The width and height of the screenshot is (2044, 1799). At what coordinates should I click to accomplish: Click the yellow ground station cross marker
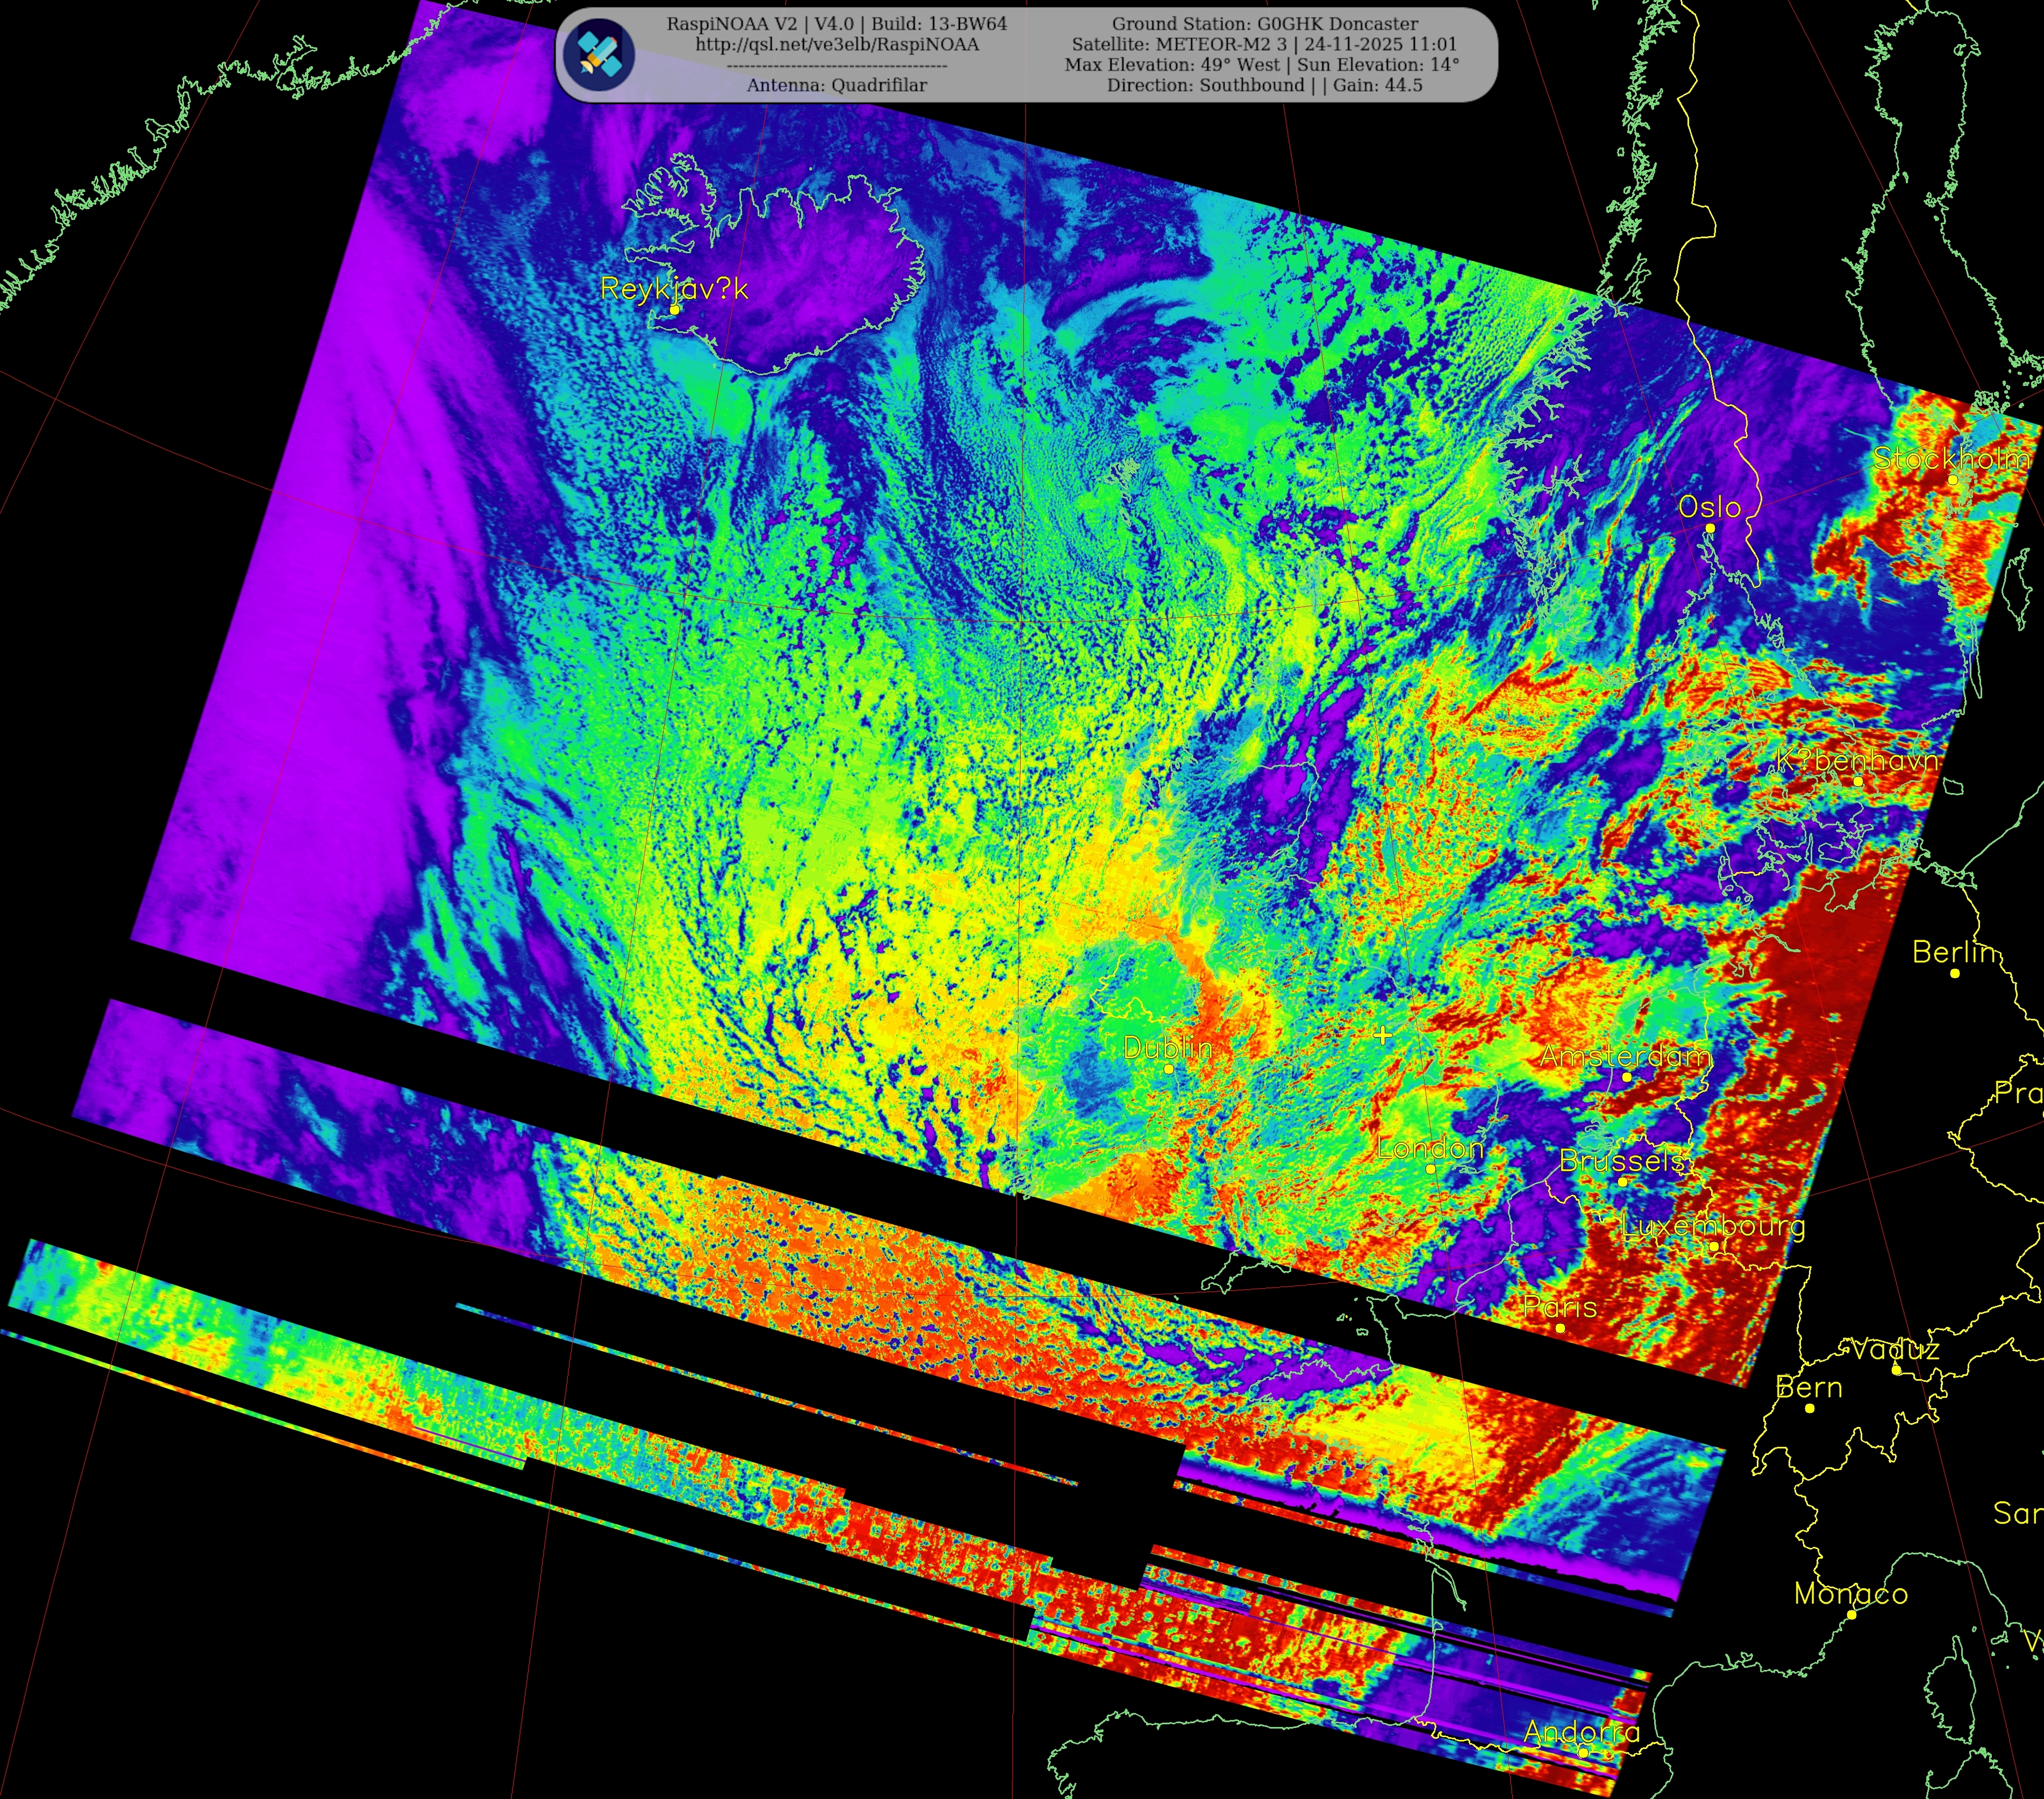pyautogui.click(x=1382, y=1035)
